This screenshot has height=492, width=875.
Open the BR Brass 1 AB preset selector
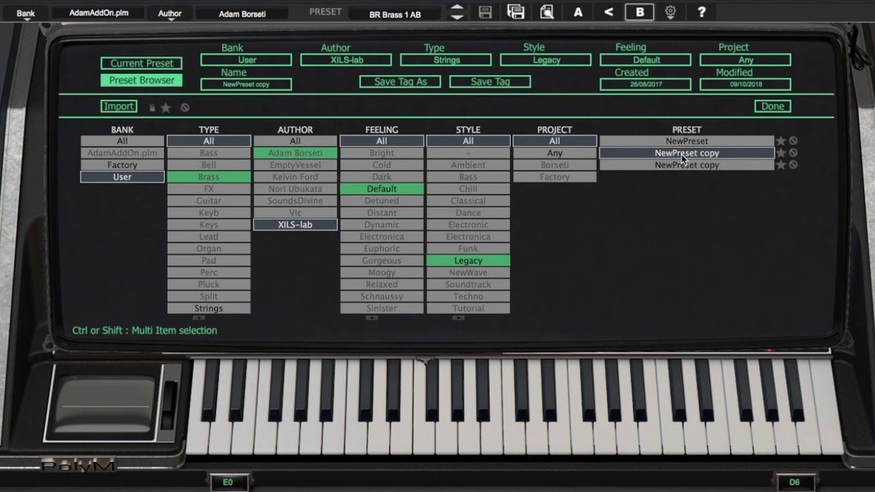click(x=395, y=14)
